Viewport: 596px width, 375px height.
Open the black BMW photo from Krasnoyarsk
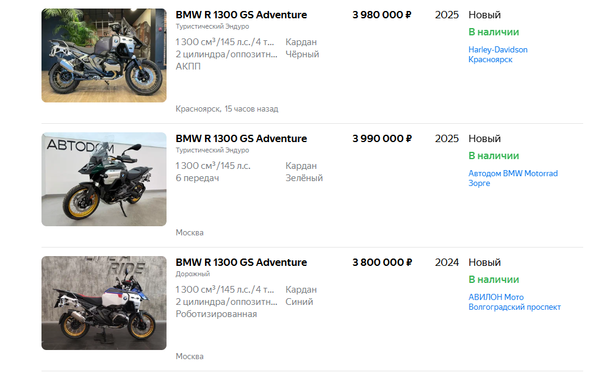point(104,55)
